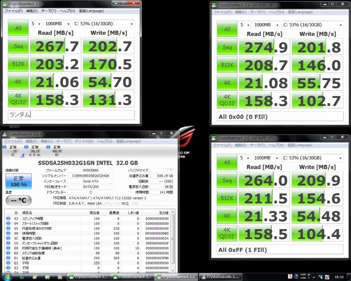Open 1000MB size dropdown in the All 0xFF window
This screenshot has height=281, width=351.
[266, 158]
